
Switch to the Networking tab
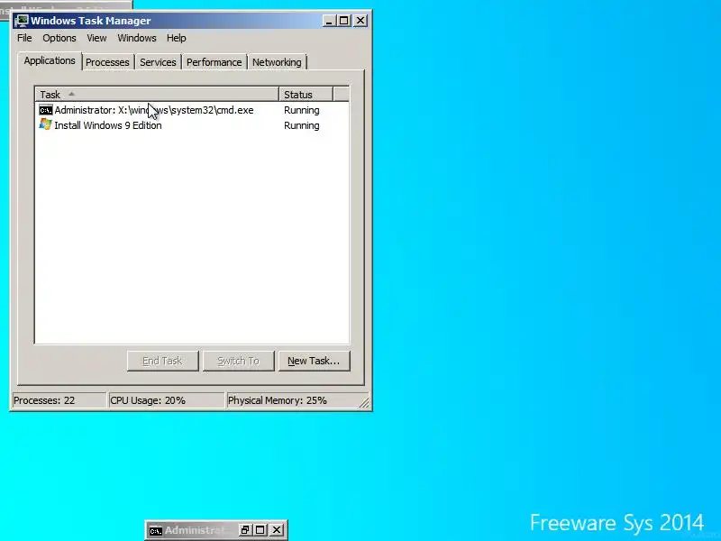pos(277,62)
